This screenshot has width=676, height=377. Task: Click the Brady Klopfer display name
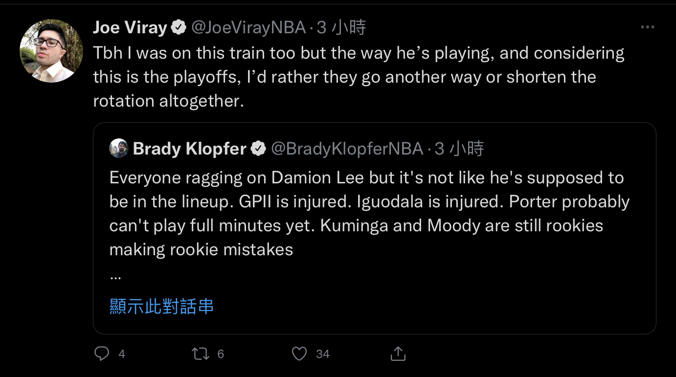(x=189, y=149)
